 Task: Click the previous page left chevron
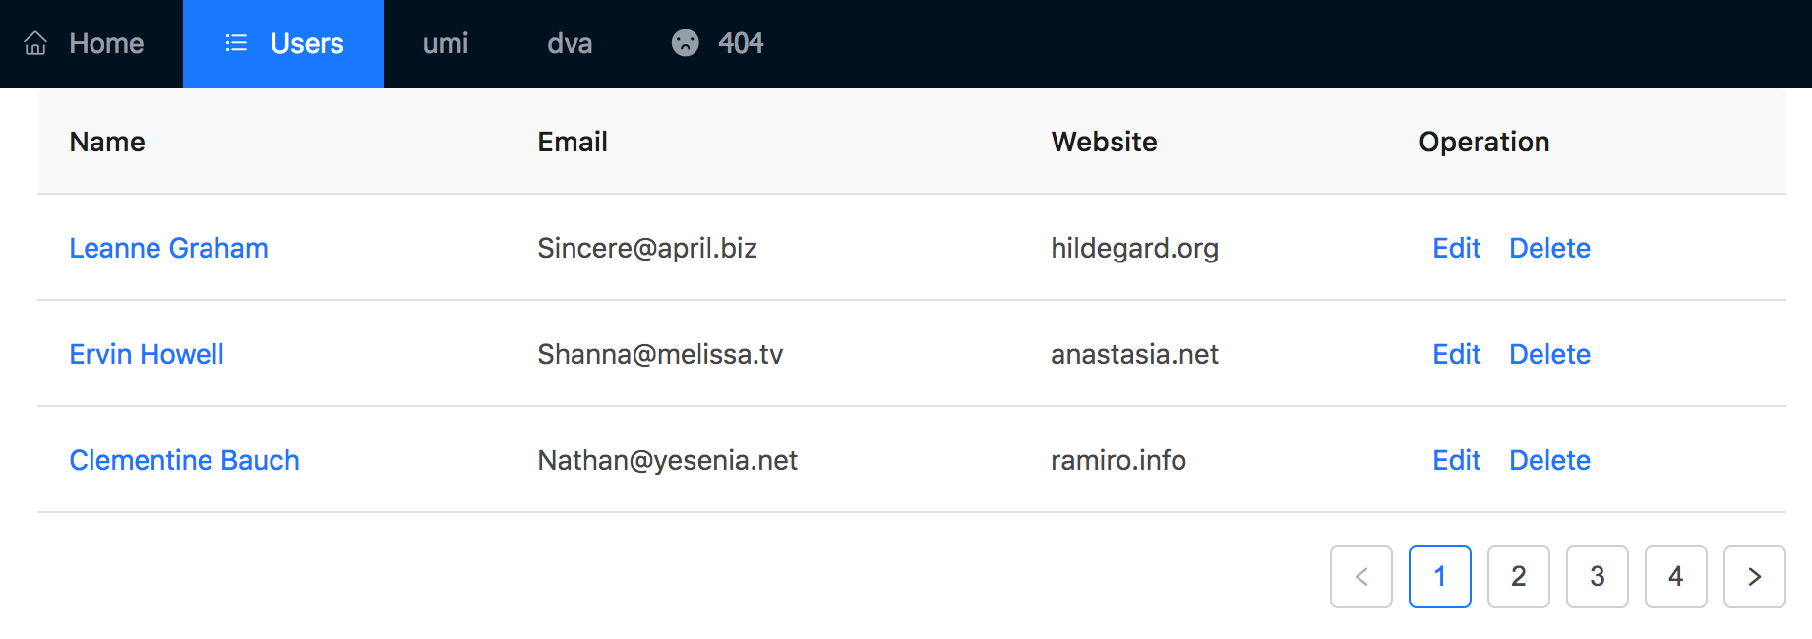[x=1360, y=576]
